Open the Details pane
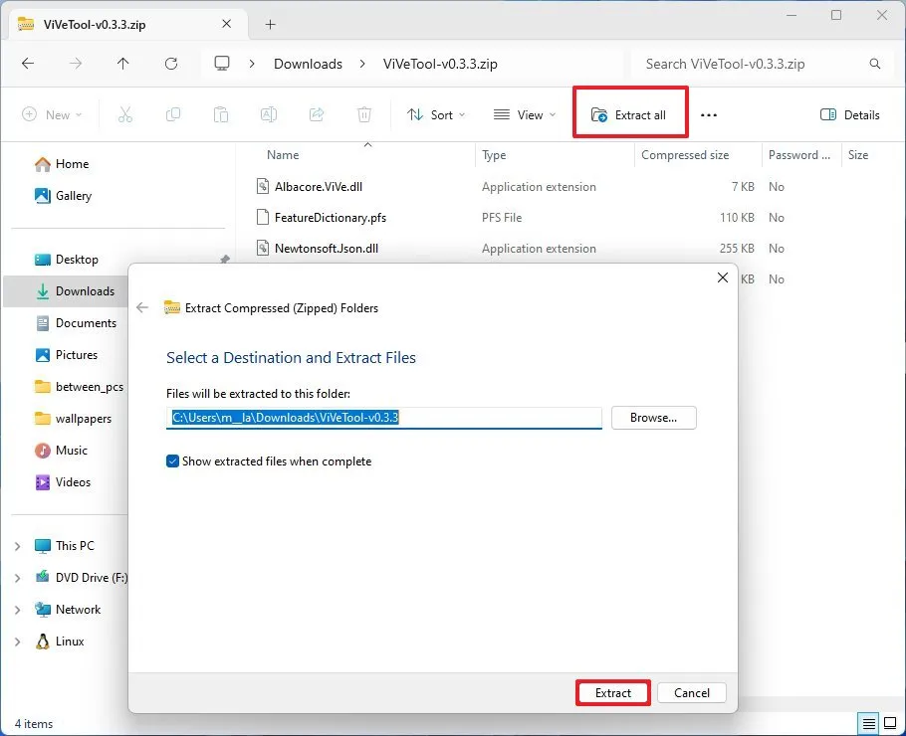Image resolution: width=906 pixels, height=736 pixels. (x=849, y=114)
